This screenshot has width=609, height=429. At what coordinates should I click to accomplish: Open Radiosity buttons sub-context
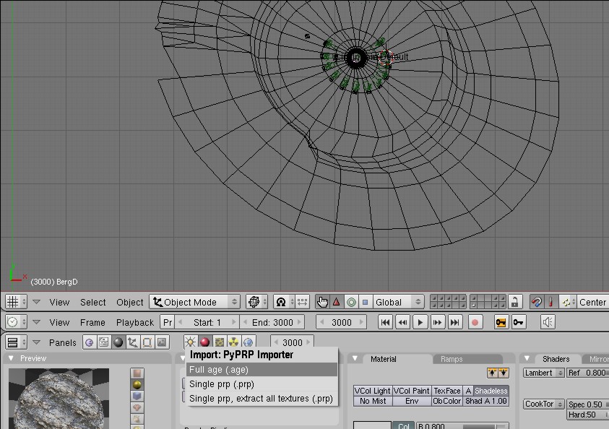click(233, 342)
